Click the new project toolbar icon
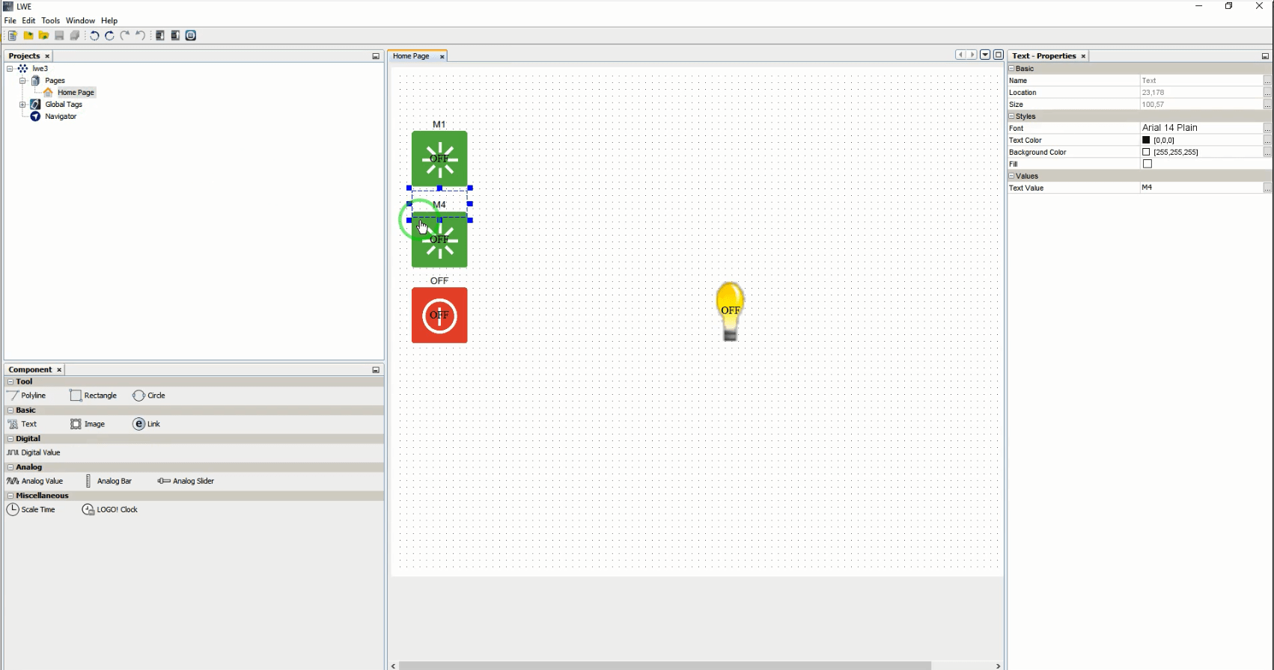Viewport: 1274px width, 670px height. tap(13, 36)
